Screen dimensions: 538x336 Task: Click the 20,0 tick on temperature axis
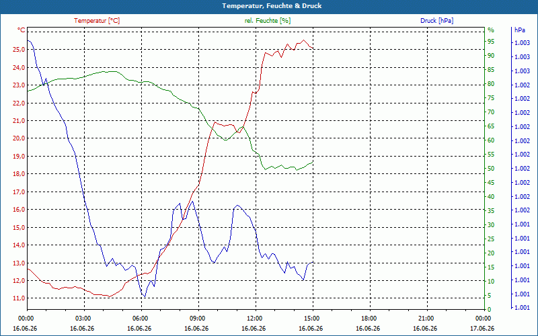[x=19, y=138]
